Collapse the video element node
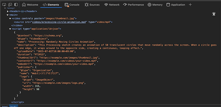 pyautogui.click(x=10, y=18)
